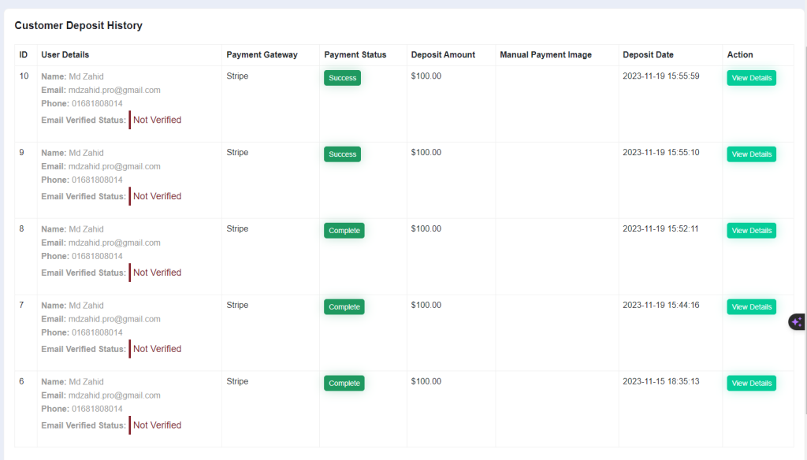Click the Deposit Amount column header
Screen dimensions: 807x460
443,54
